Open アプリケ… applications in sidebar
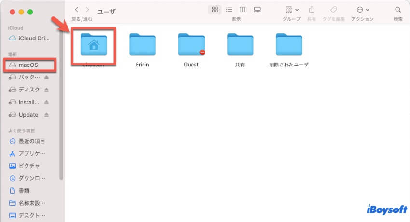Image resolution: width=410 pixels, height=222 pixels. coord(27,154)
